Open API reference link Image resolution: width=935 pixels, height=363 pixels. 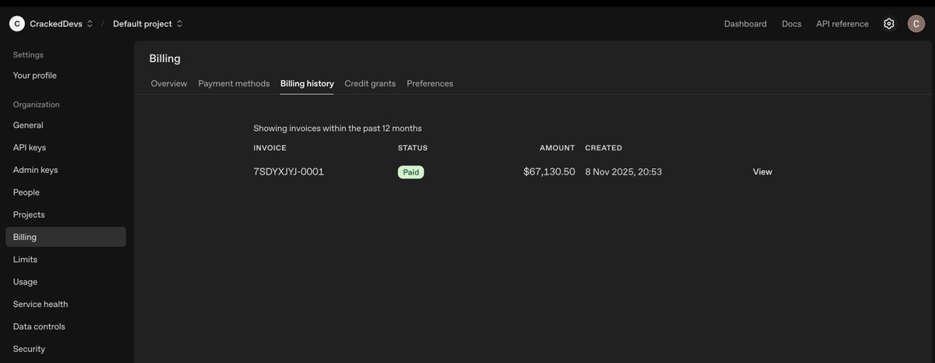pyautogui.click(x=842, y=23)
